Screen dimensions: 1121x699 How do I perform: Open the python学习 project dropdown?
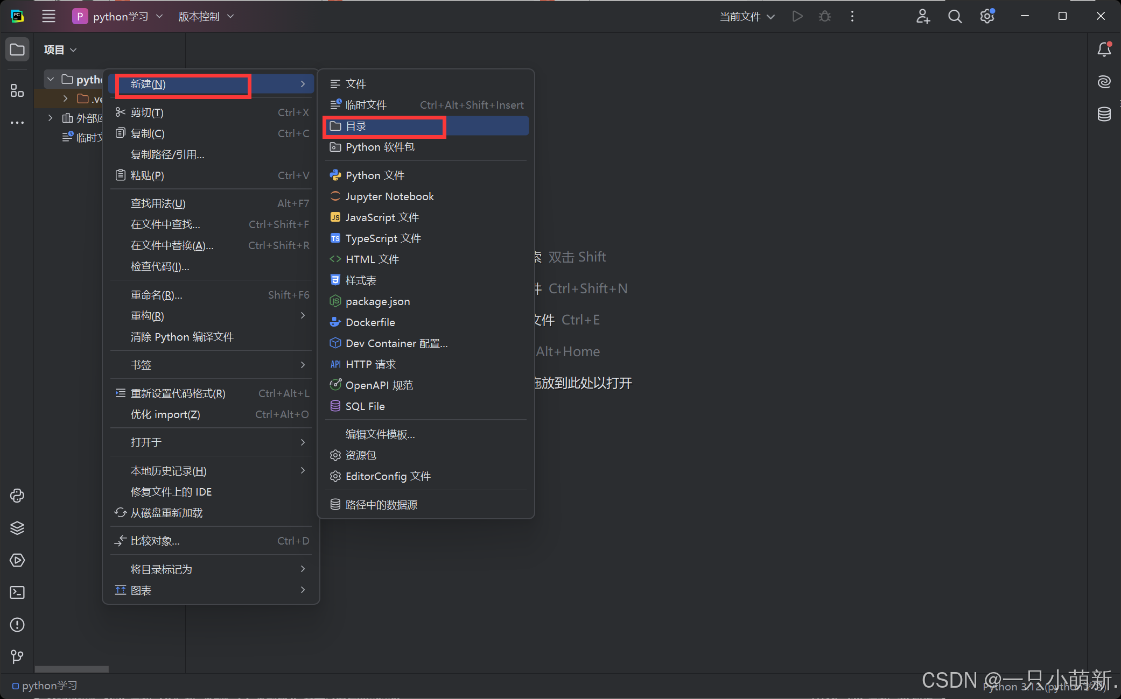(118, 17)
